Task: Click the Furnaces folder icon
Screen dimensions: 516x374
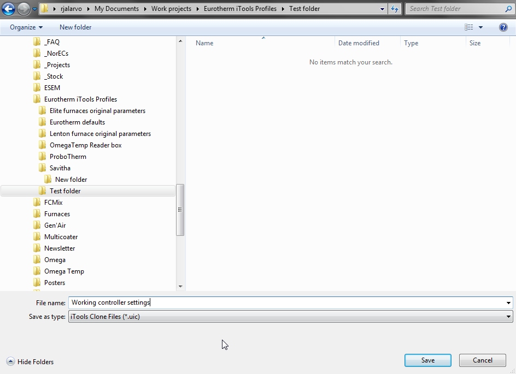Action: (37, 213)
